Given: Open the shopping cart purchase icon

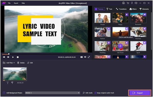Looking at the screenshot, I should pos(128,3).
